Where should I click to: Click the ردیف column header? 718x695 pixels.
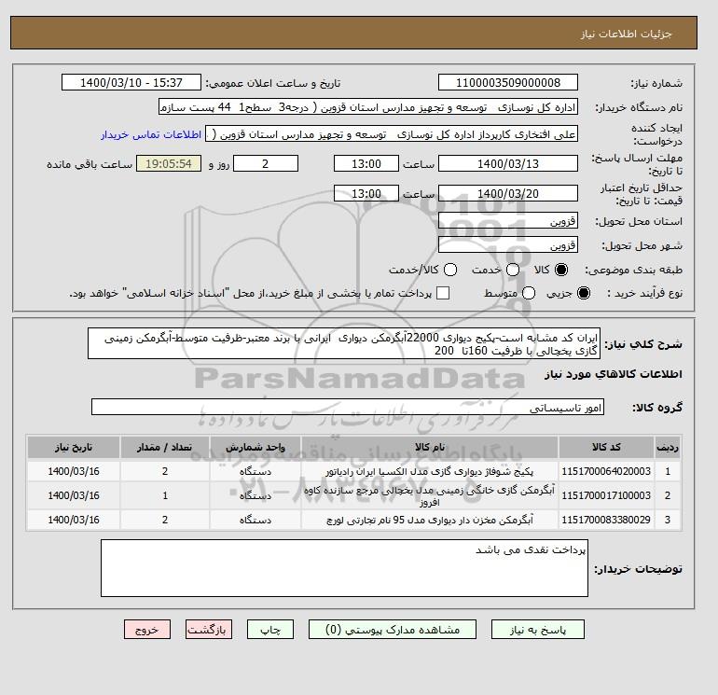pyautogui.click(x=668, y=447)
